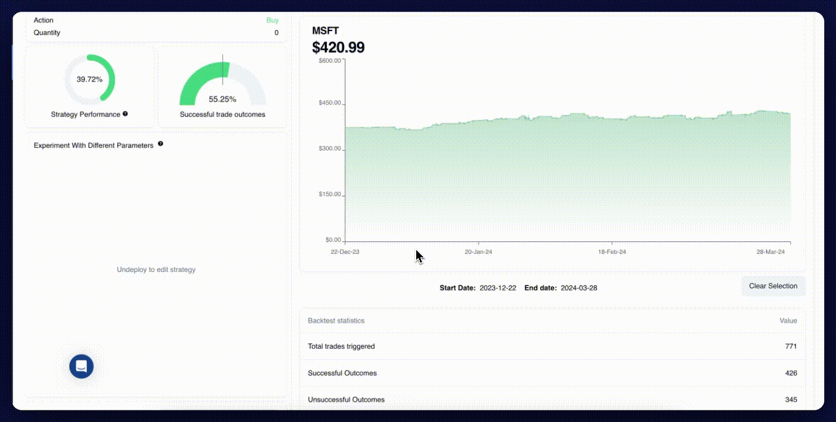Image resolution: width=836 pixels, height=422 pixels.
Task: Click the Undeploy to edit strategy text
Action: [x=156, y=270]
